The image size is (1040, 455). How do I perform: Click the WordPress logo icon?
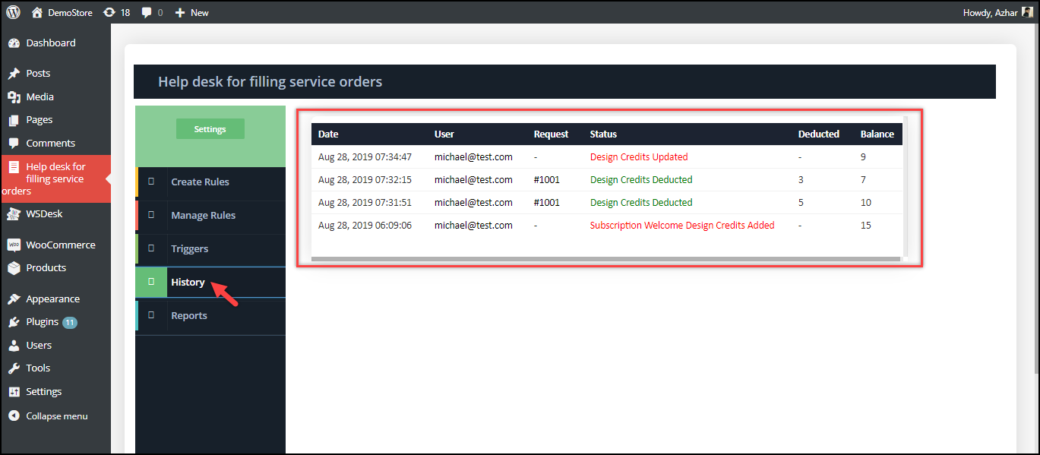13,12
